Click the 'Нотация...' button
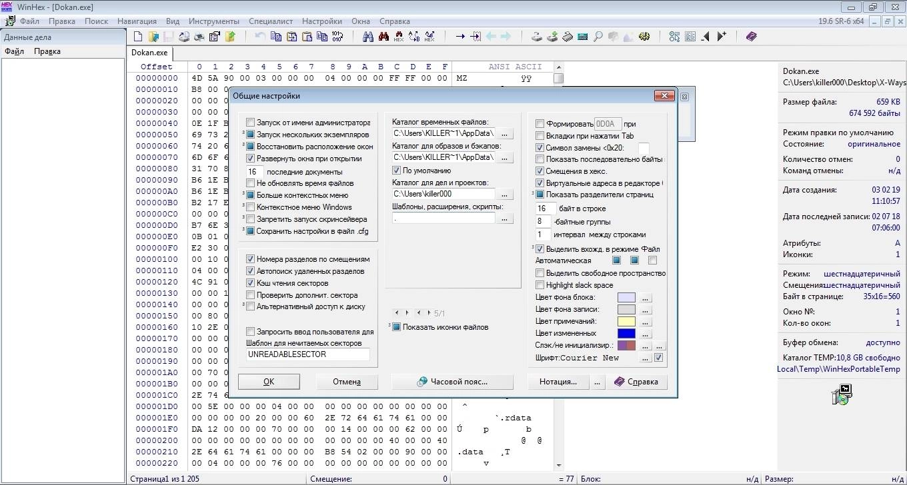Viewport: 907px width, 485px height. (x=558, y=382)
